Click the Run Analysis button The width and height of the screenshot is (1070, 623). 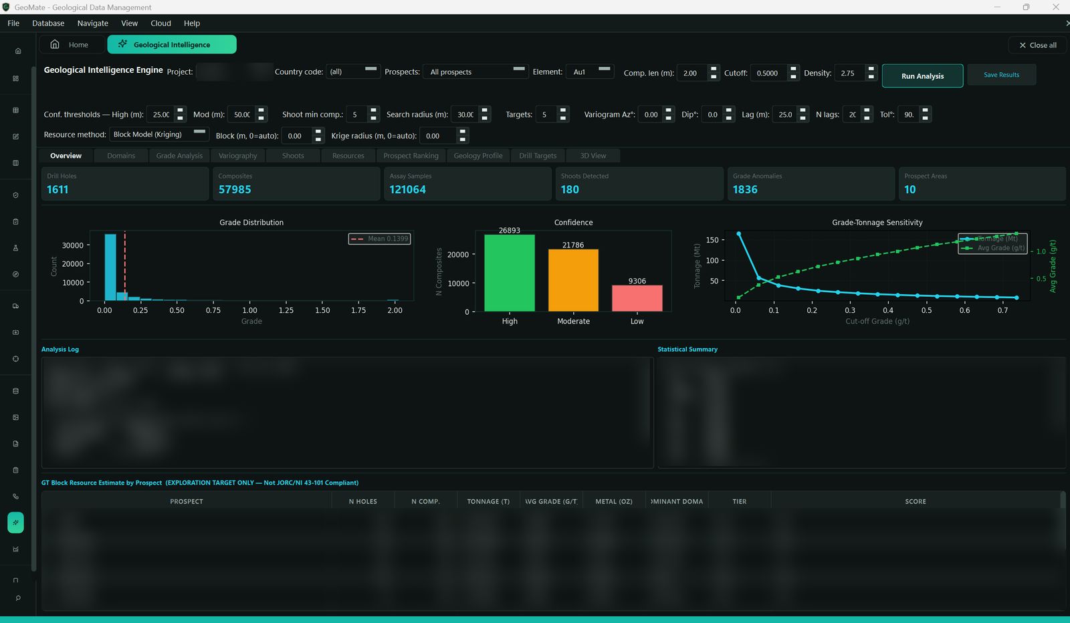922,76
